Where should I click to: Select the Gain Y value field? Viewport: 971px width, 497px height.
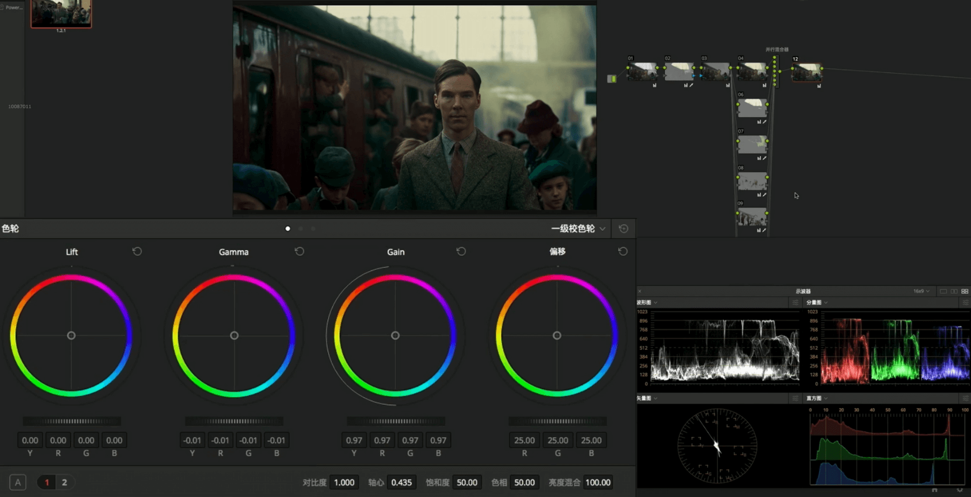point(354,440)
